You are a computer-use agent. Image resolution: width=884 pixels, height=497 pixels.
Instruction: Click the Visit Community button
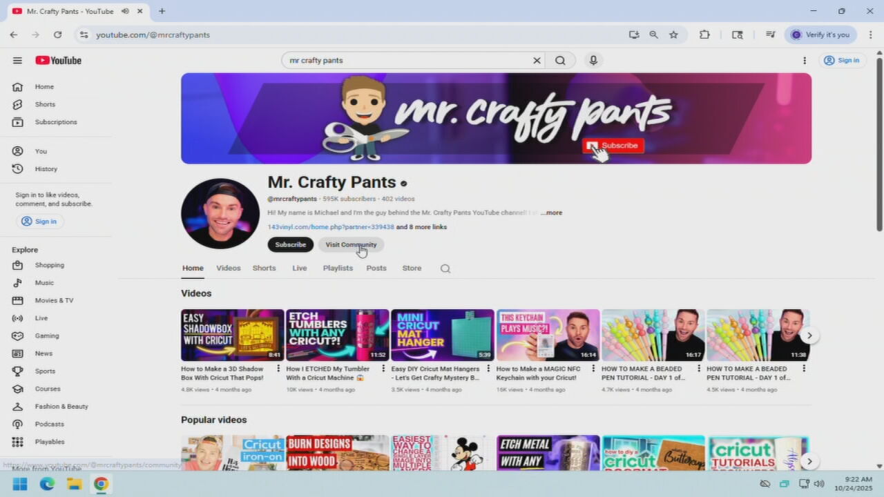(x=351, y=245)
